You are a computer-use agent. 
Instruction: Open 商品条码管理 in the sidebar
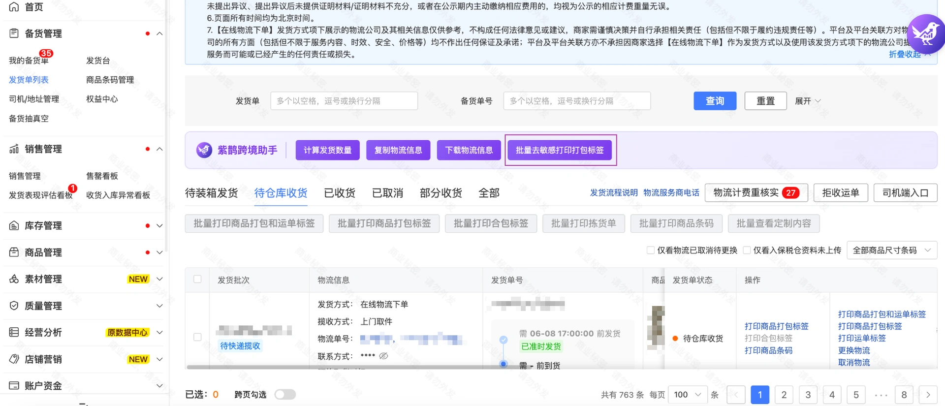(x=110, y=80)
